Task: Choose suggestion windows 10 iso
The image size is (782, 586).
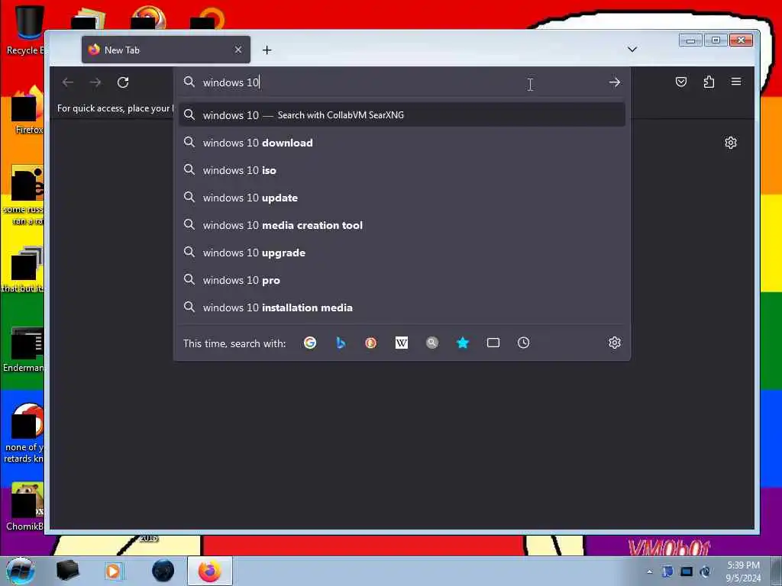Action: pos(402,170)
